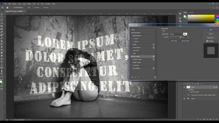Click the New Style button
This screenshot has height=123, width=219.
(211, 38)
